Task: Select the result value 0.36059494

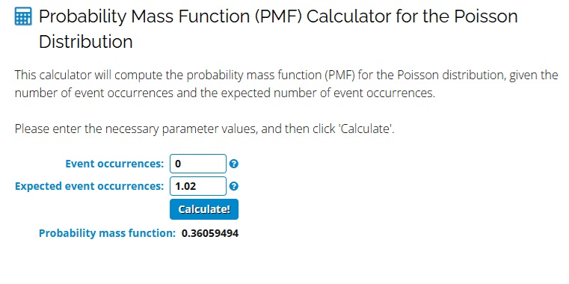Action: (210, 233)
